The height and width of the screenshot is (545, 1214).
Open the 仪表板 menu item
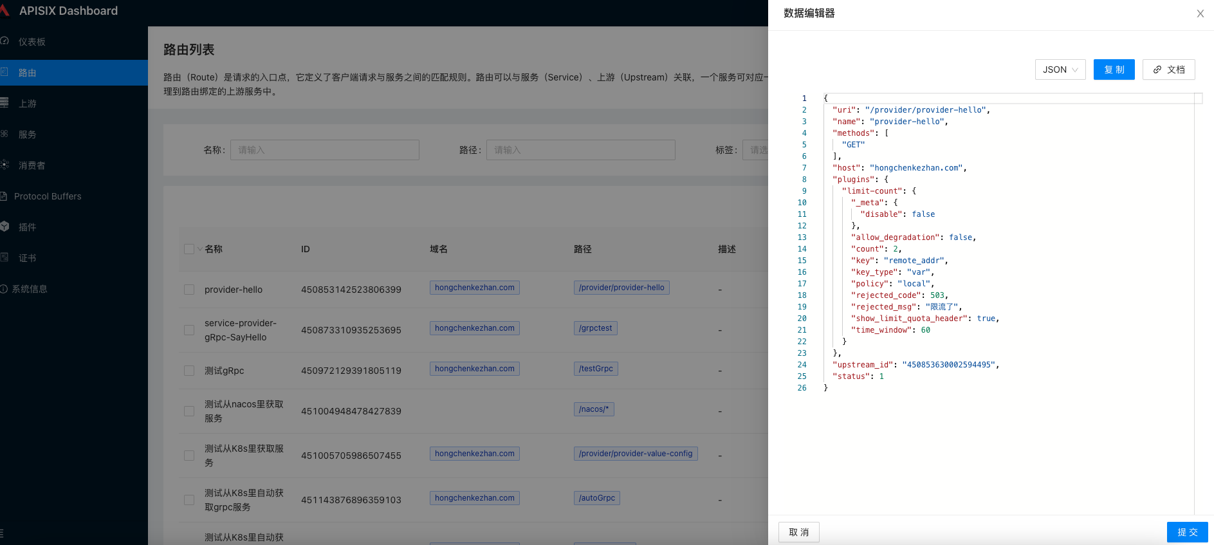pyautogui.click(x=74, y=42)
